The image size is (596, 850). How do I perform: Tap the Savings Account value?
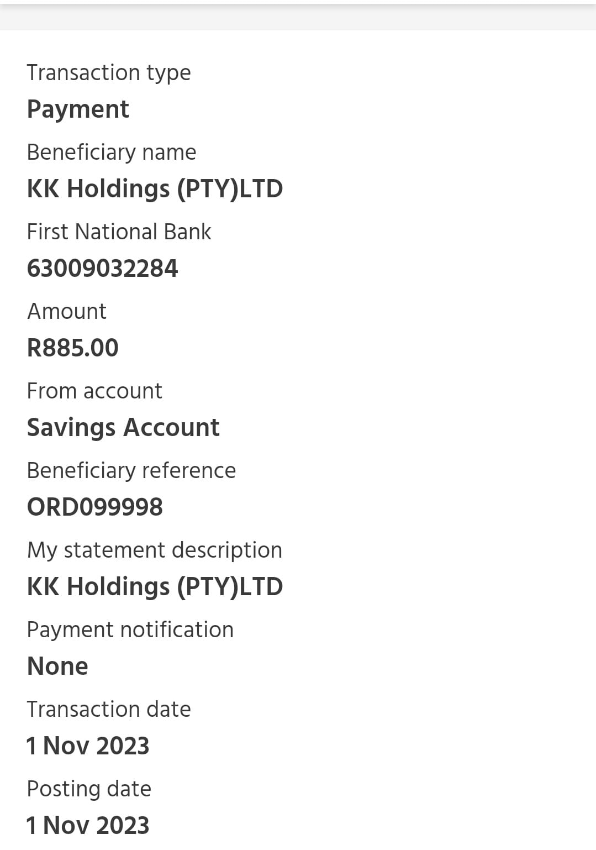coord(123,428)
